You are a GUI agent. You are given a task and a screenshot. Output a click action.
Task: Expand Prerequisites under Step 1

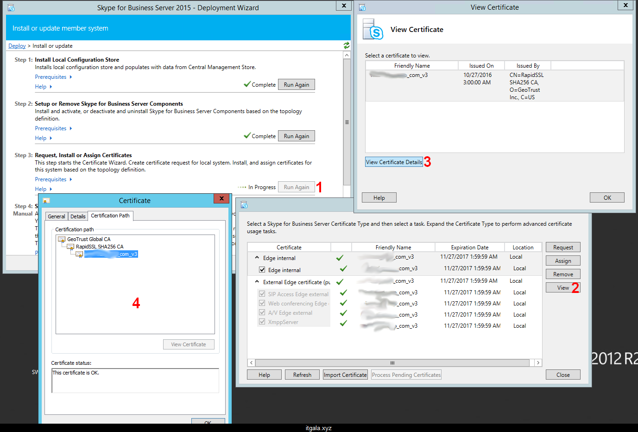[x=53, y=77]
